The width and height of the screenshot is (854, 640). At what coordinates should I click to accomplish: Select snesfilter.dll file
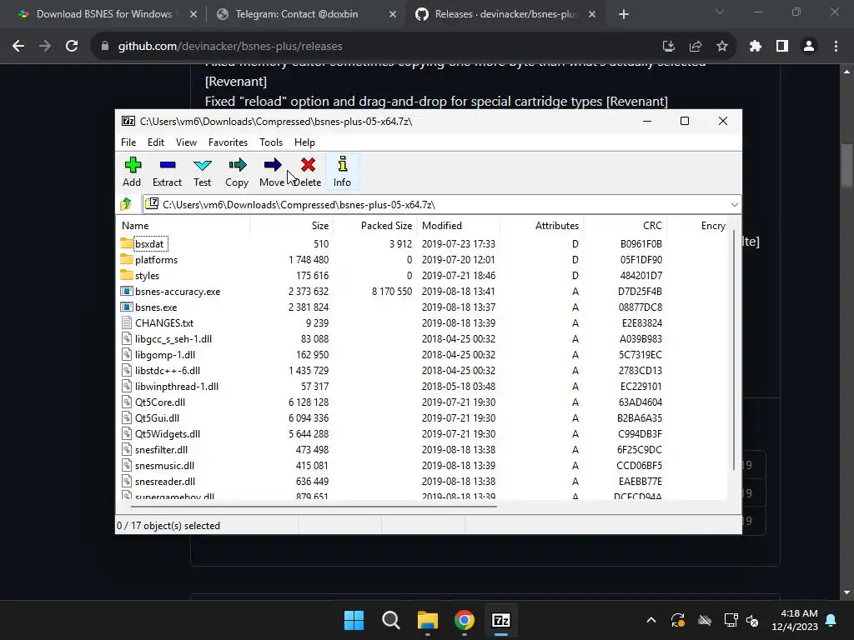coord(161,449)
